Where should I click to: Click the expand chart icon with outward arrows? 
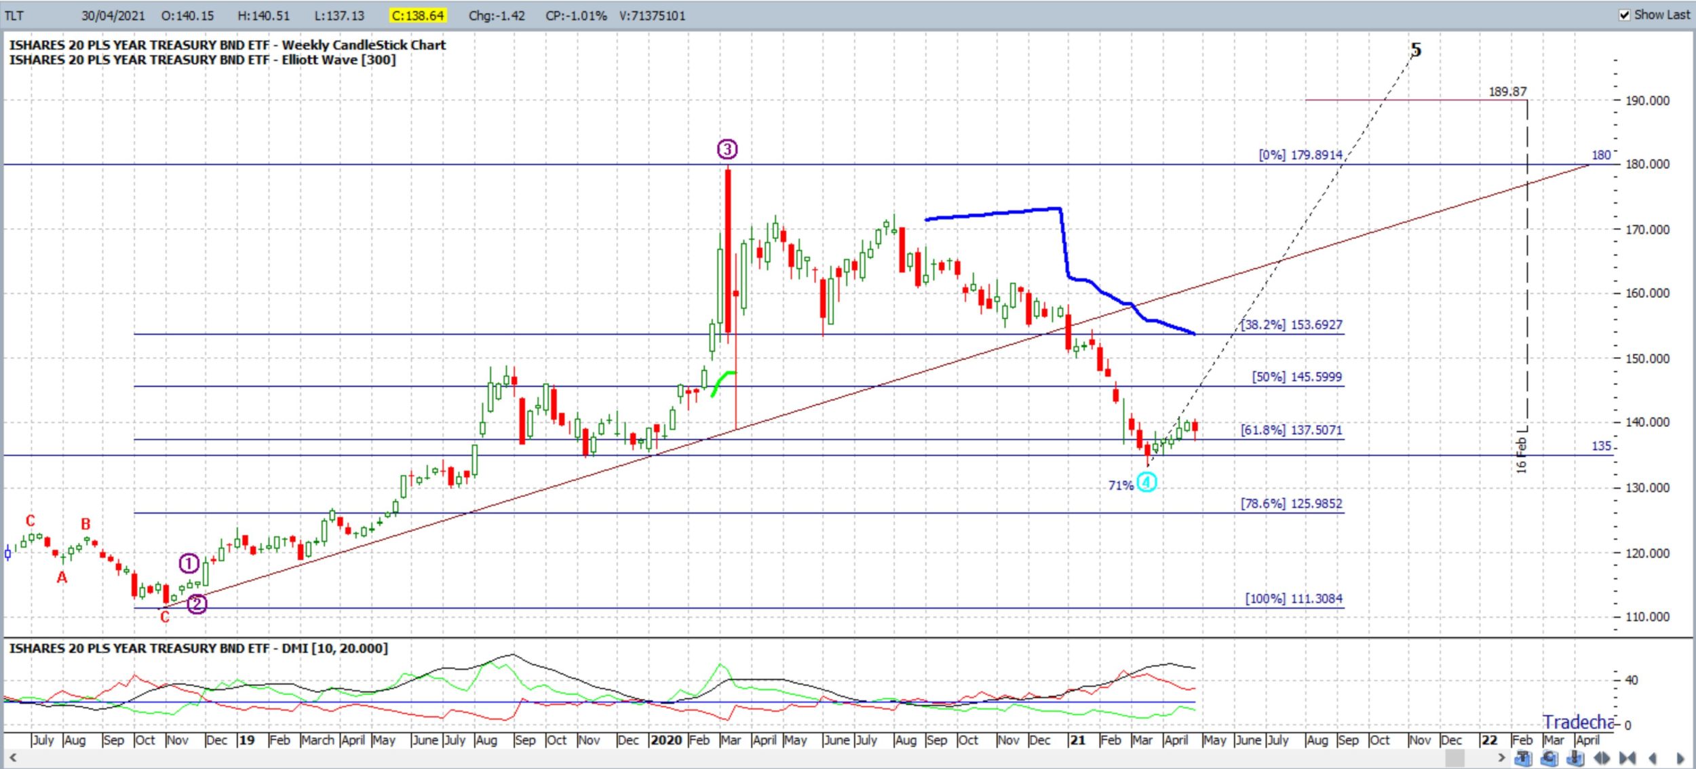pos(1602,757)
